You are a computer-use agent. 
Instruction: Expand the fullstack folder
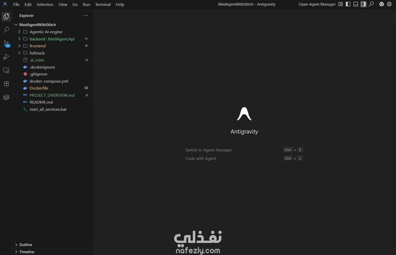19,53
